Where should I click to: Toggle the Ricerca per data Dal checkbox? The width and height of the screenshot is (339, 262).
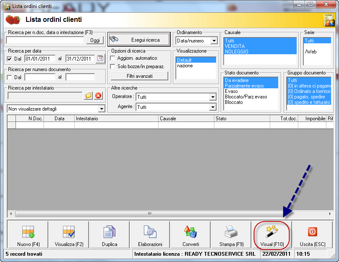(x=9, y=59)
